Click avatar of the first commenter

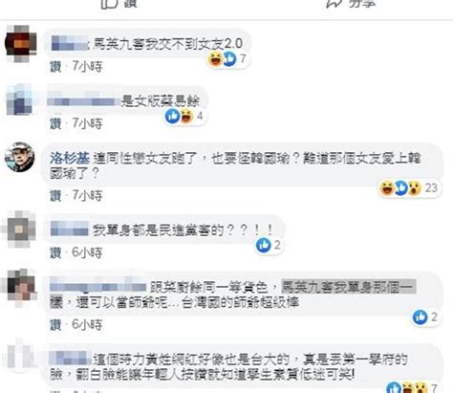(20, 44)
